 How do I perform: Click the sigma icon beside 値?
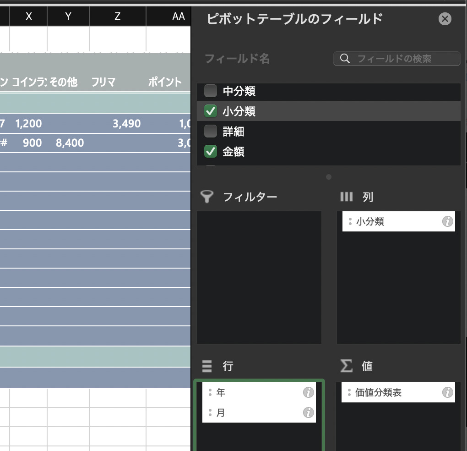coord(347,366)
